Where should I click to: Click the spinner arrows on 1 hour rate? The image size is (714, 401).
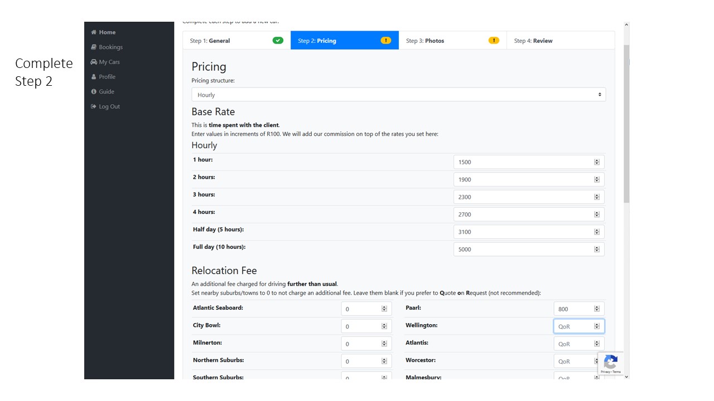(x=597, y=162)
